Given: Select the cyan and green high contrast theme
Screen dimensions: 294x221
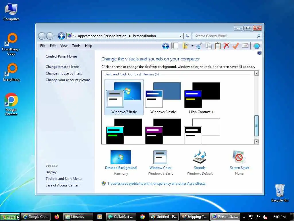Looking at the screenshot, I should pyautogui.click(x=124, y=131).
